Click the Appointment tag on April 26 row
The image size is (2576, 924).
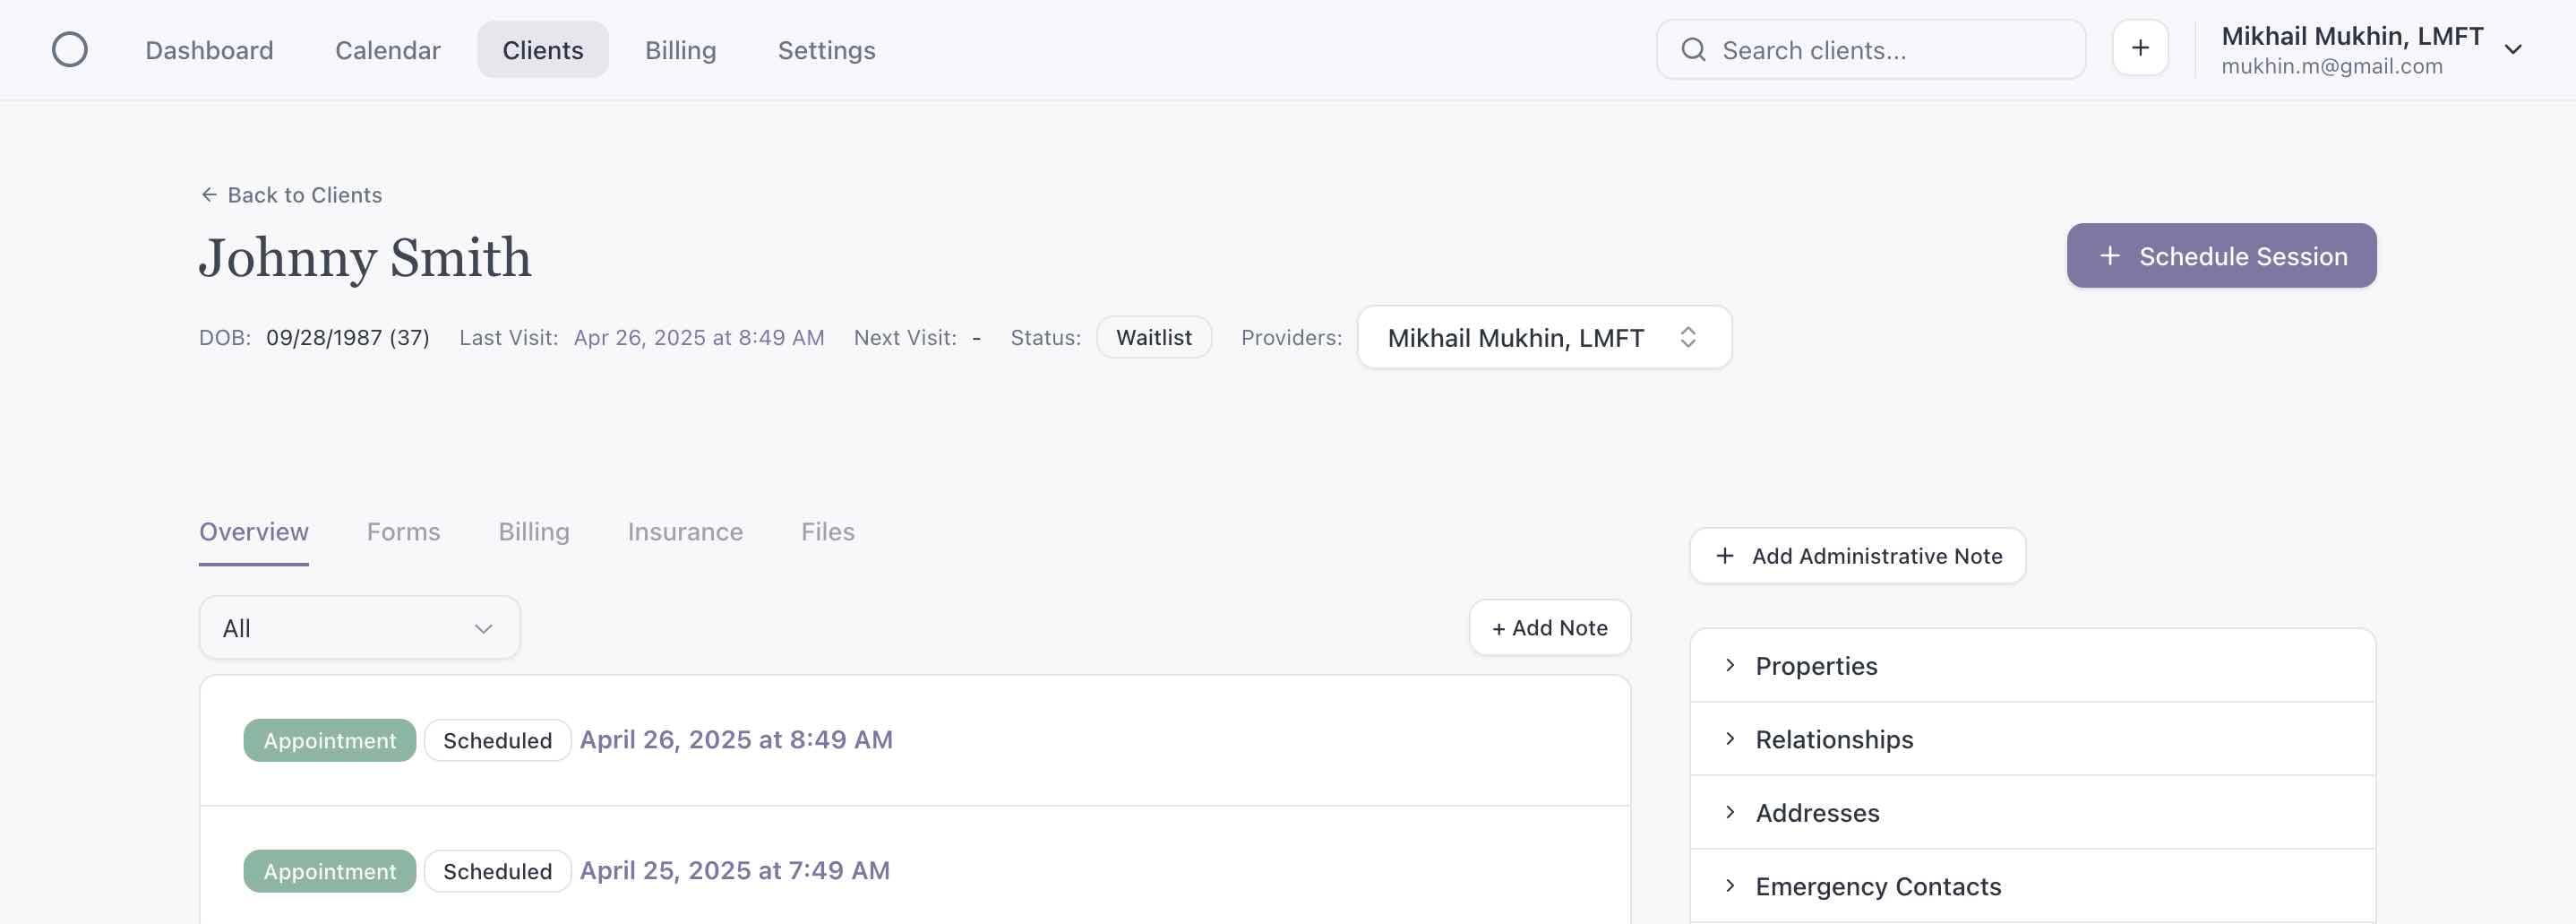(330, 739)
